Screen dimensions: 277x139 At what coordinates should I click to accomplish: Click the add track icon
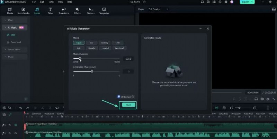tap(4, 115)
